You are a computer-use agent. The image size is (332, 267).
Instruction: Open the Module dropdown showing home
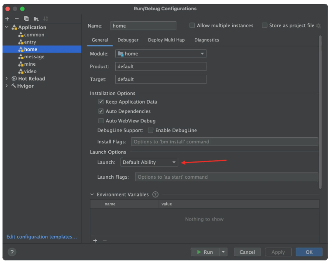coord(161,54)
